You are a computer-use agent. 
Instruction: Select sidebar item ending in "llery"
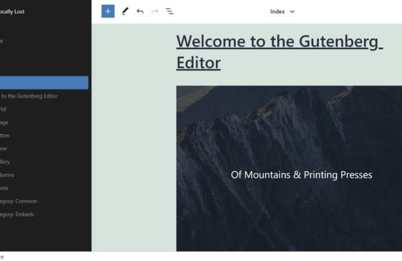(x=5, y=162)
